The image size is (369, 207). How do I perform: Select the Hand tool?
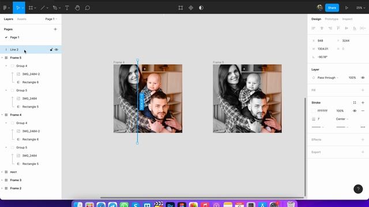[77, 7]
